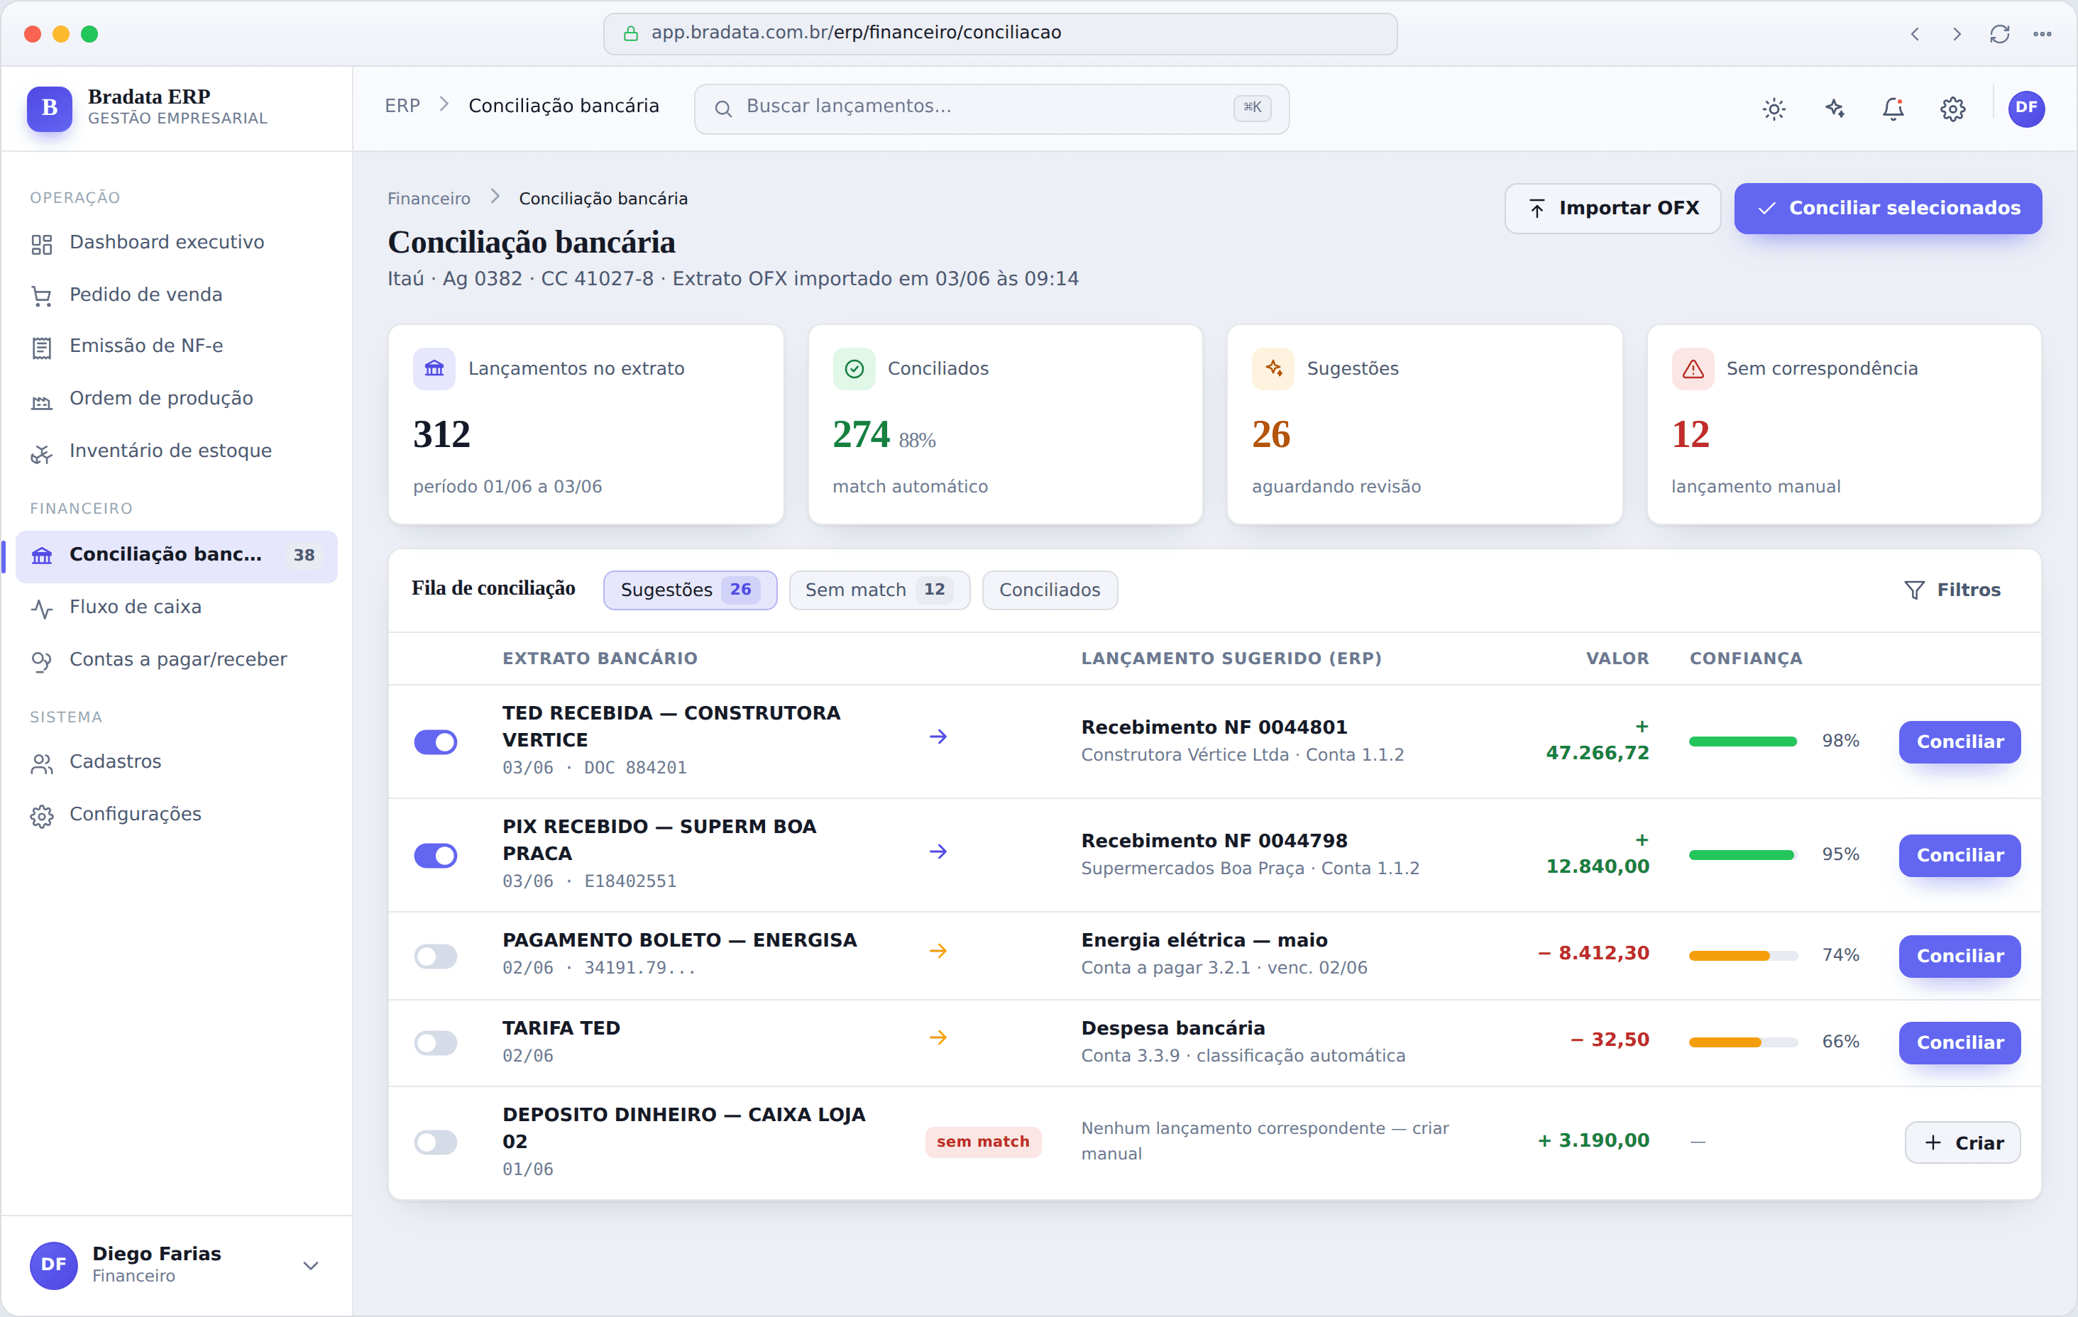Click the DF avatar in the top bar
Image resolution: width=2078 pixels, height=1317 pixels.
point(2026,109)
